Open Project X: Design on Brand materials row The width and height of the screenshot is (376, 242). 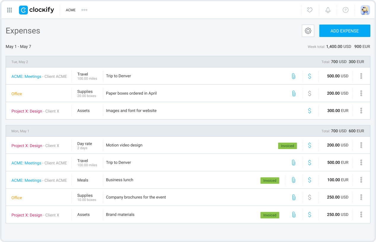click(x=27, y=215)
